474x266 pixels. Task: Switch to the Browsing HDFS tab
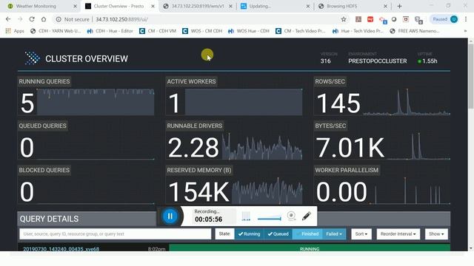(x=341, y=6)
